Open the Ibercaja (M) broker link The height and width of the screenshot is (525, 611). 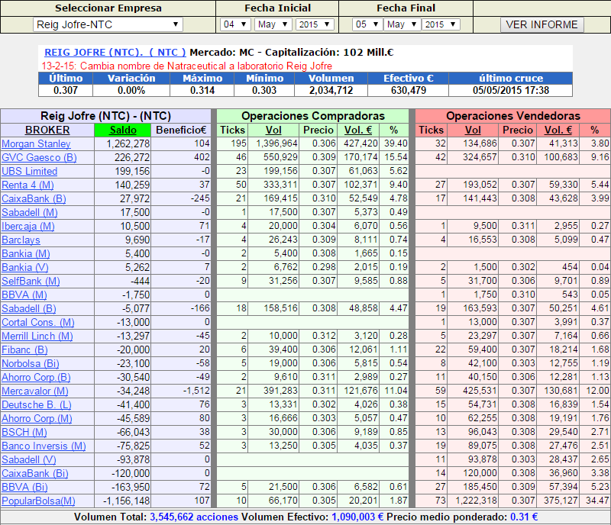tap(28, 227)
